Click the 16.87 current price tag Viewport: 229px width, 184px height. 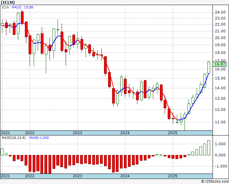[220, 64]
